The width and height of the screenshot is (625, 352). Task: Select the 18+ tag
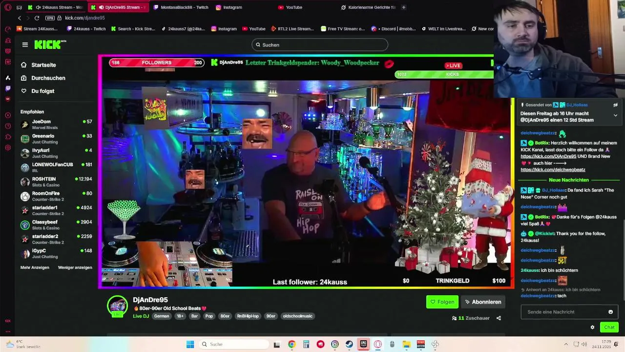tap(180, 316)
